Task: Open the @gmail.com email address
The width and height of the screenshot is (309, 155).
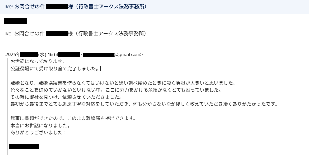Action: click(128, 54)
